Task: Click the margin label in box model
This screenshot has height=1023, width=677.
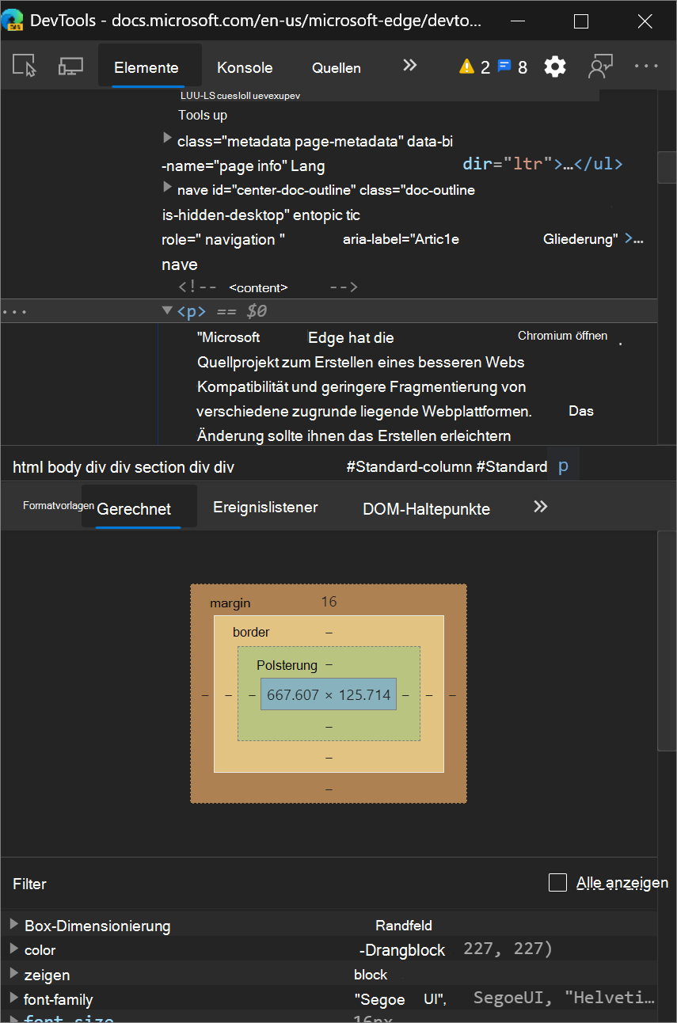Action: pyautogui.click(x=230, y=603)
